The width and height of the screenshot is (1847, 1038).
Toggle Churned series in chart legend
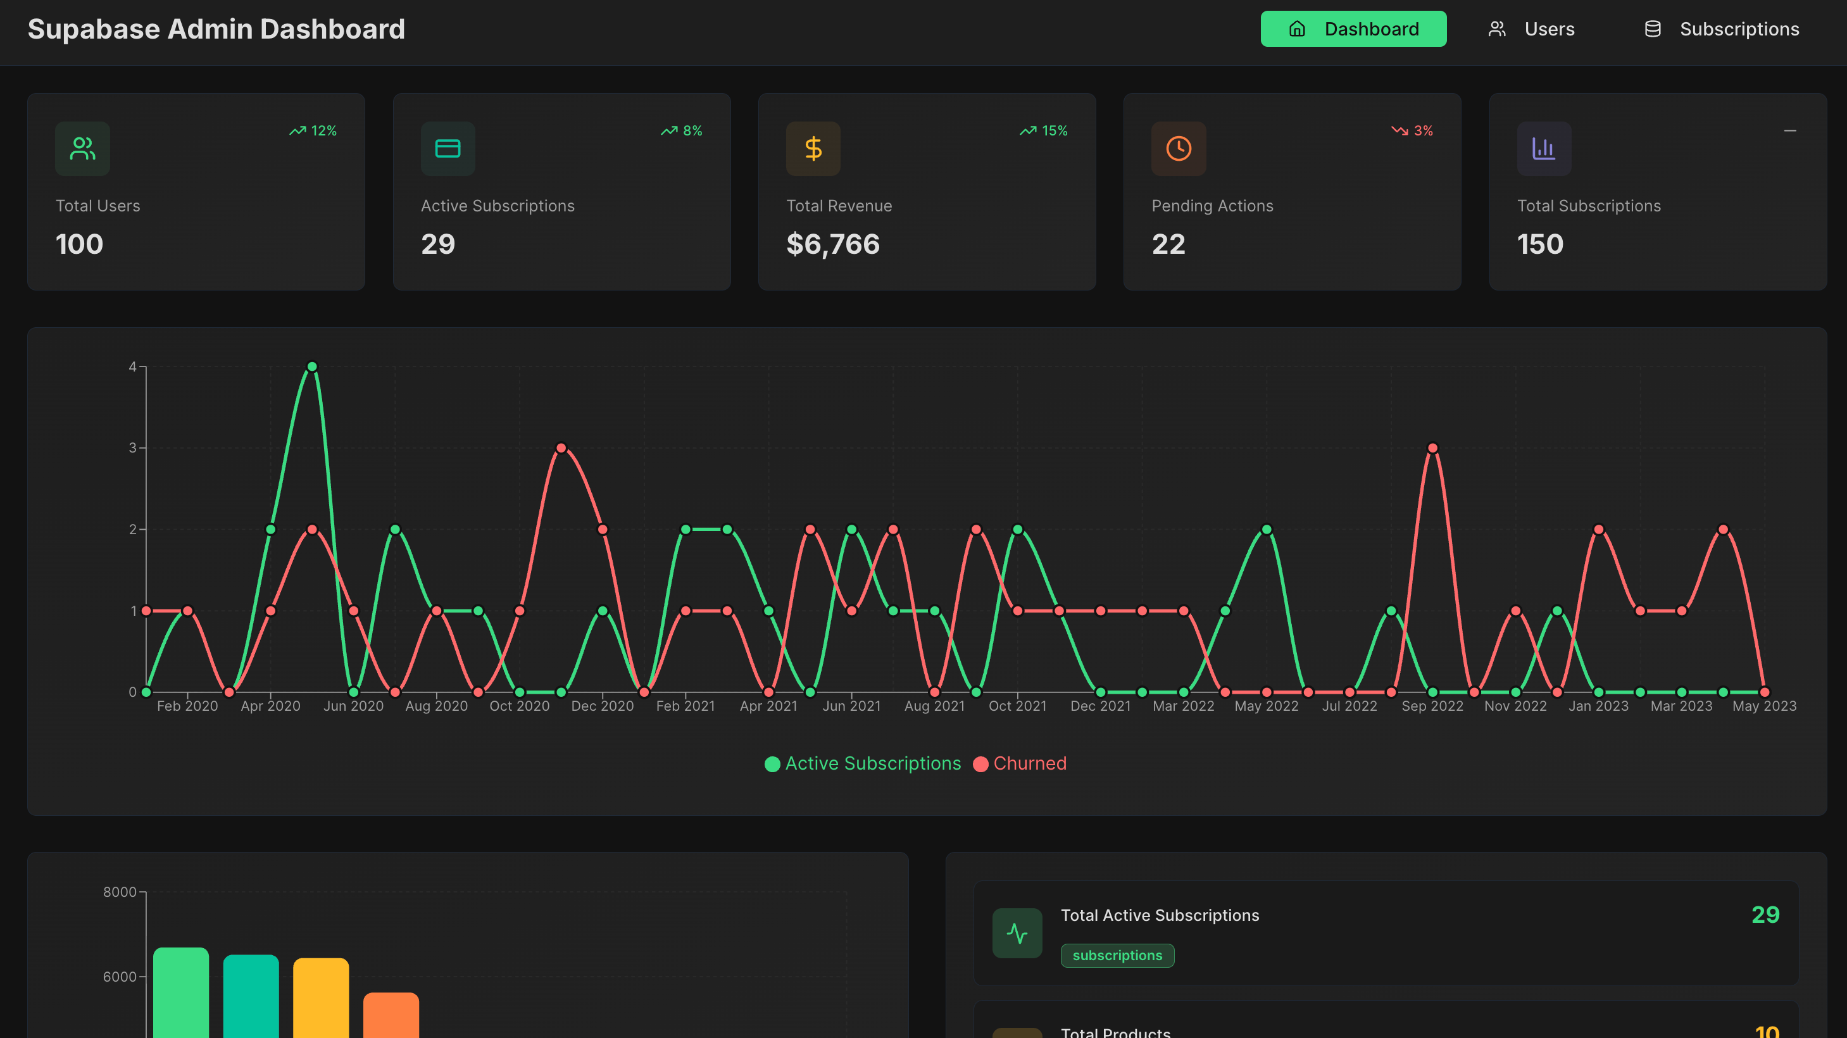(1020, 763)
